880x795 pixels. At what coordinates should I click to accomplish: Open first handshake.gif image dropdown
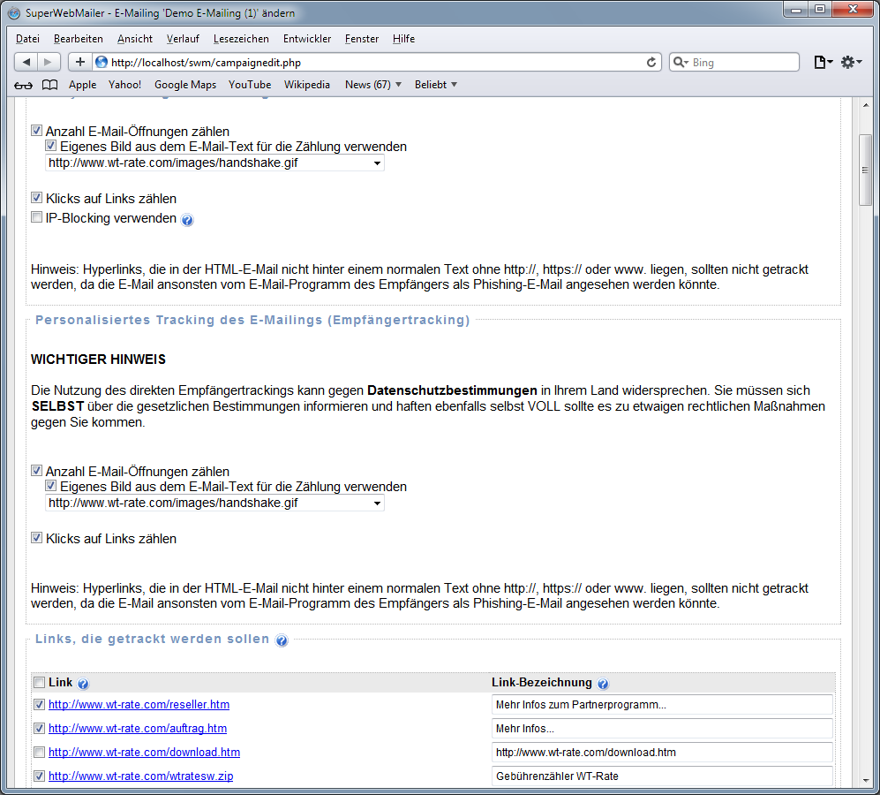[x=214, y=163]
